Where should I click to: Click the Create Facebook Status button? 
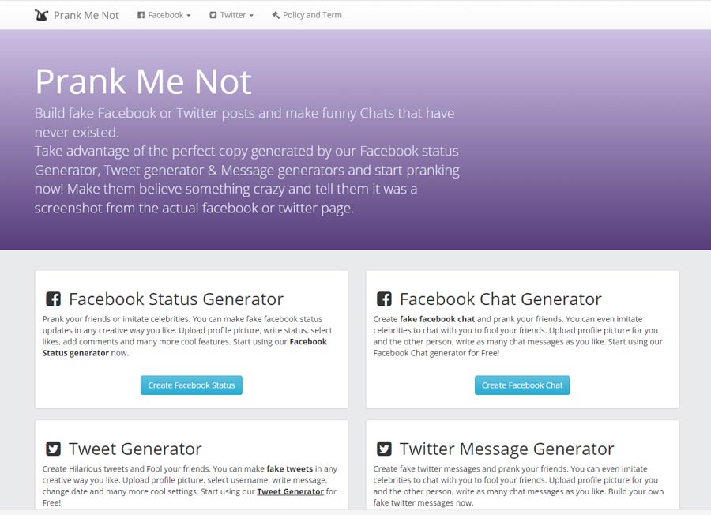(191, 385)
